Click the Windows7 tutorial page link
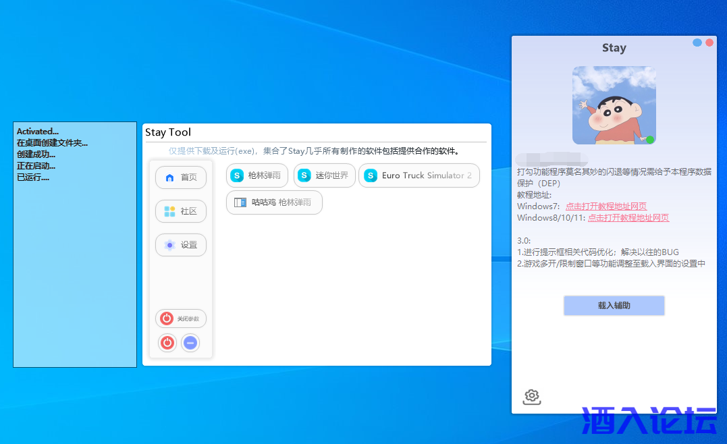The height and width of the screenshot is (444, 727). [606, 206]
